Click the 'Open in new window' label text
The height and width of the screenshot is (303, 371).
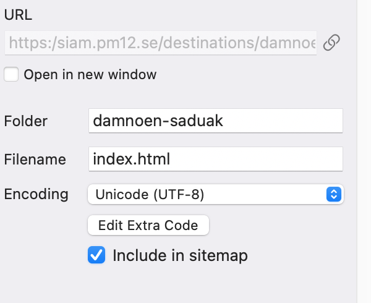(90, 75)
